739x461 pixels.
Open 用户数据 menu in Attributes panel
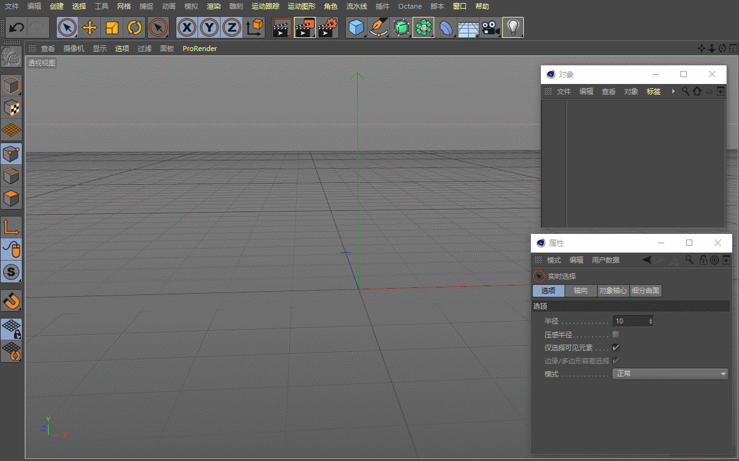[x=606, y=259]
